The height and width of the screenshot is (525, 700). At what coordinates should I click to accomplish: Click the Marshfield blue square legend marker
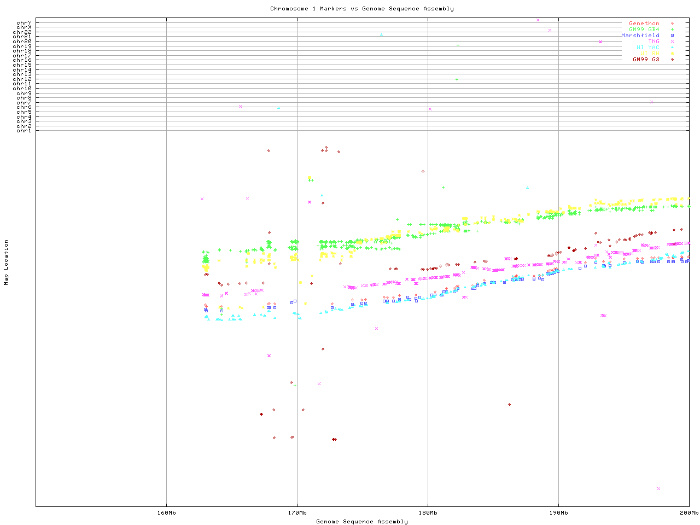[672, 36]
